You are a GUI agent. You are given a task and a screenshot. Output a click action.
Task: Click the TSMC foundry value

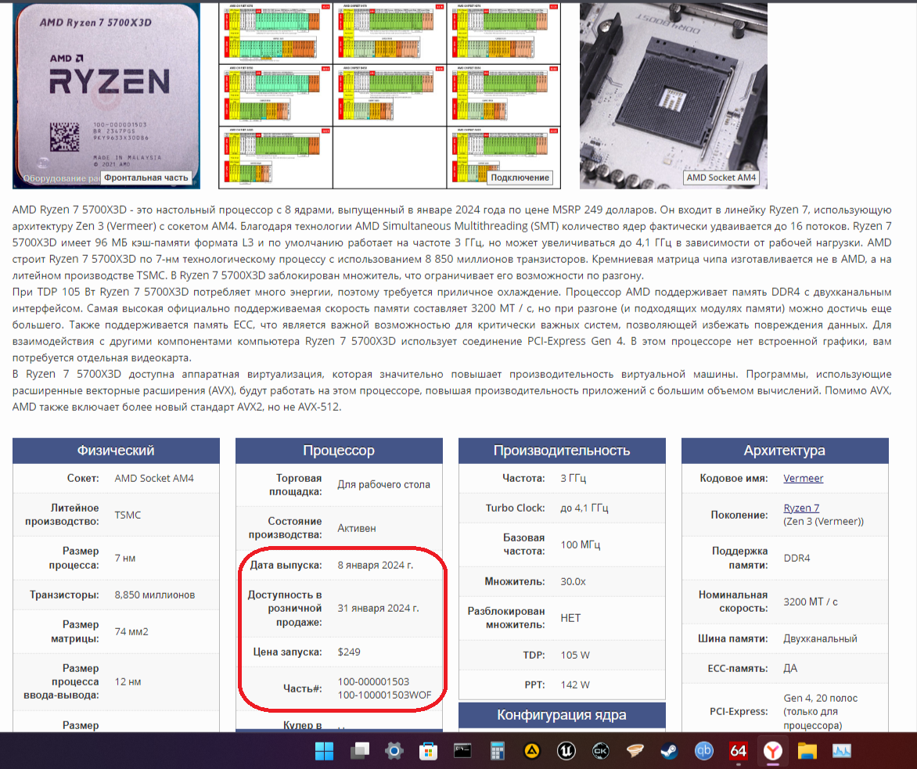point(128,515)
